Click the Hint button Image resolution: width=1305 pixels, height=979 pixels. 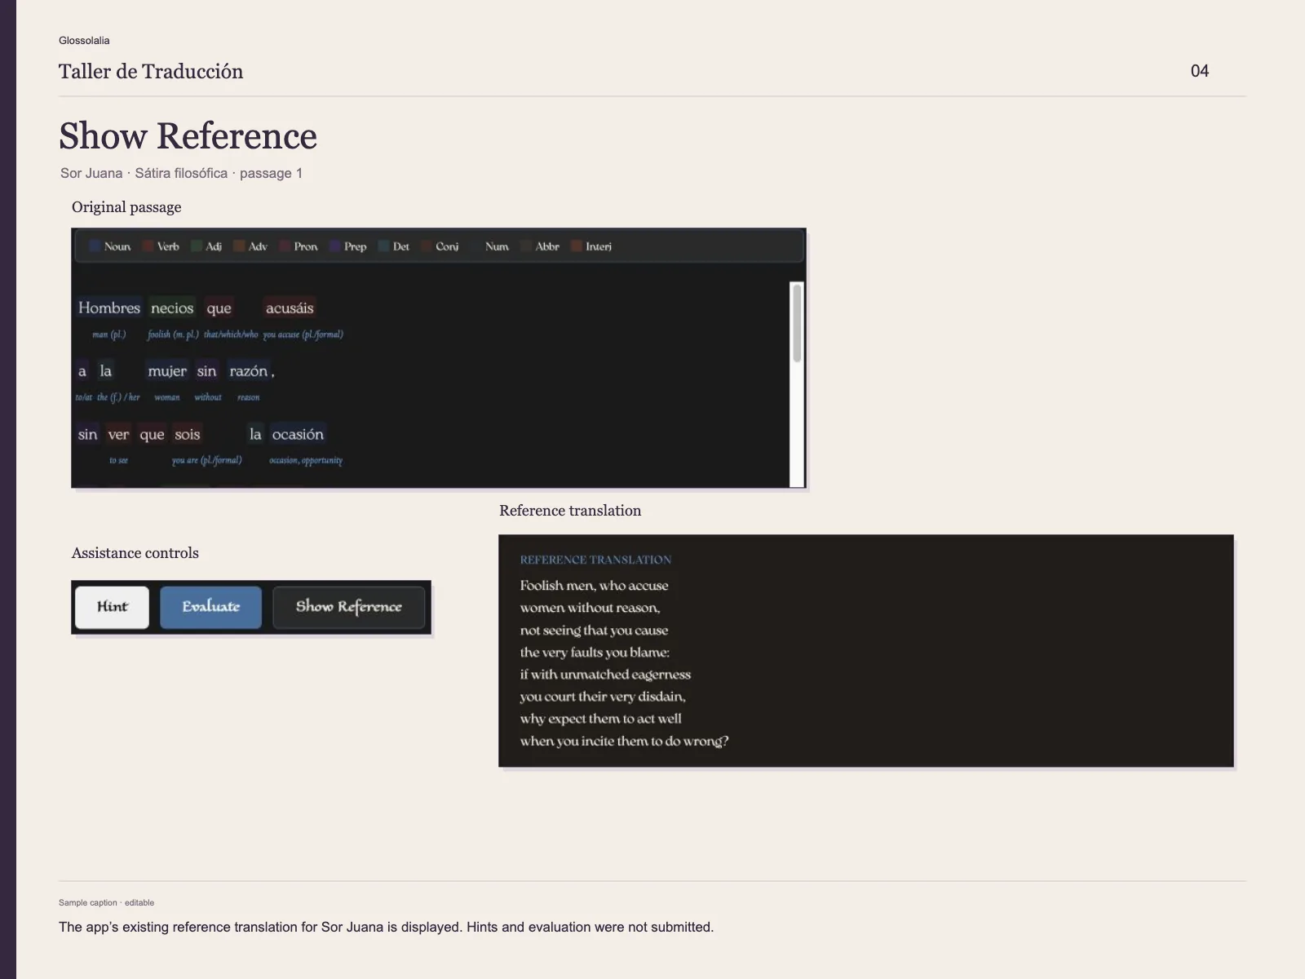112,607
